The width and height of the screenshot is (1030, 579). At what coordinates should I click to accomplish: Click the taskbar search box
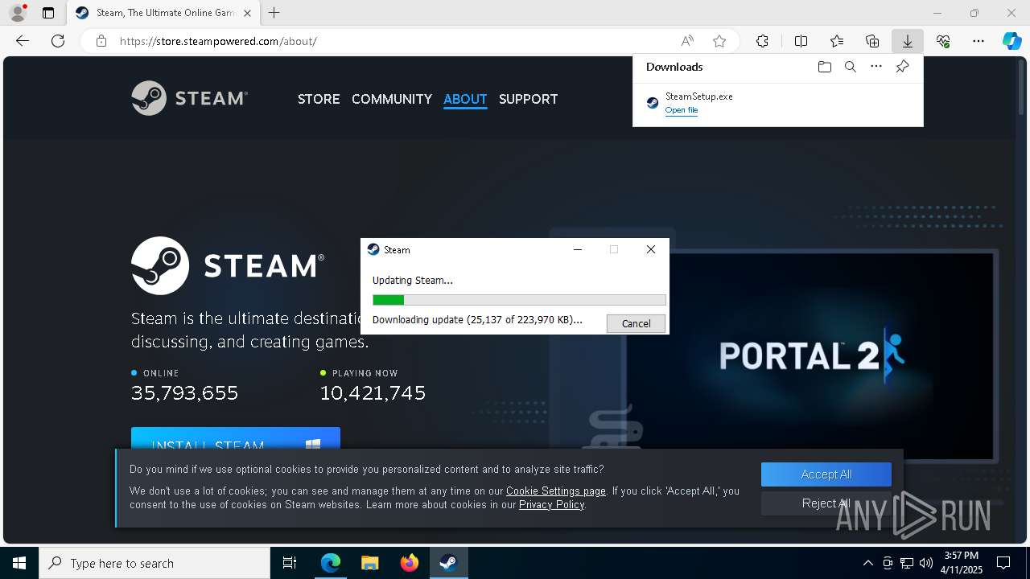coord(154,563)
